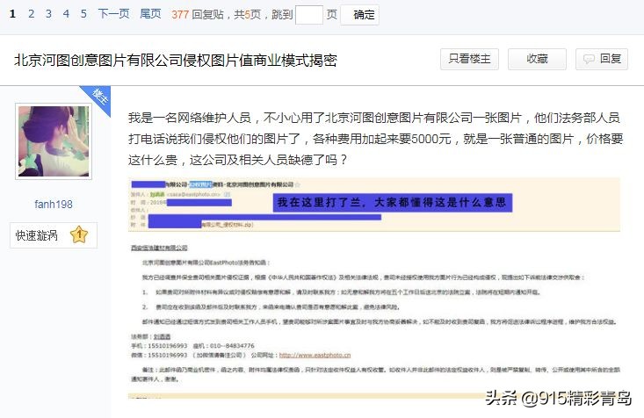
Task: Click the 377 回复贴 reply count
Action: (198, 14)
